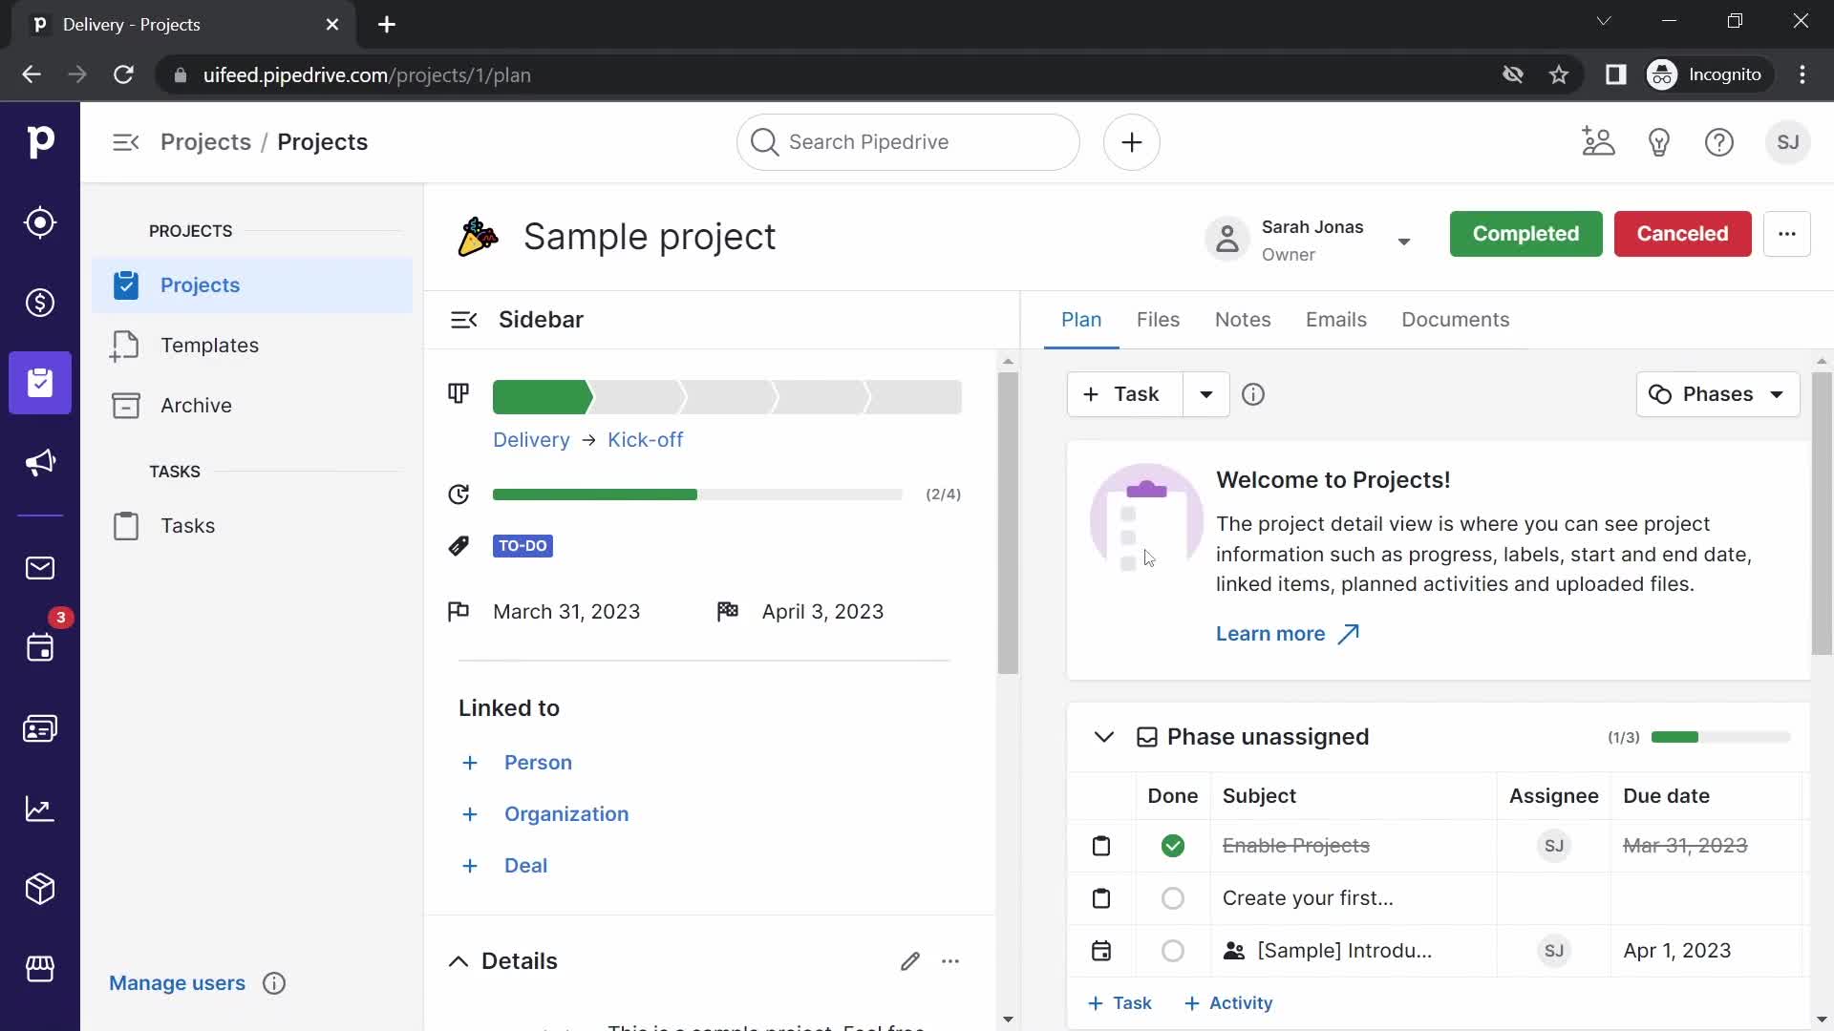The height and width of the screenshot is (1031, 1834).
Task: Click the project emoji icon beside Sample project
Action: (478, 237)
